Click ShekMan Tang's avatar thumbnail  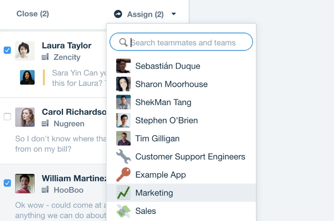point(123,102)
